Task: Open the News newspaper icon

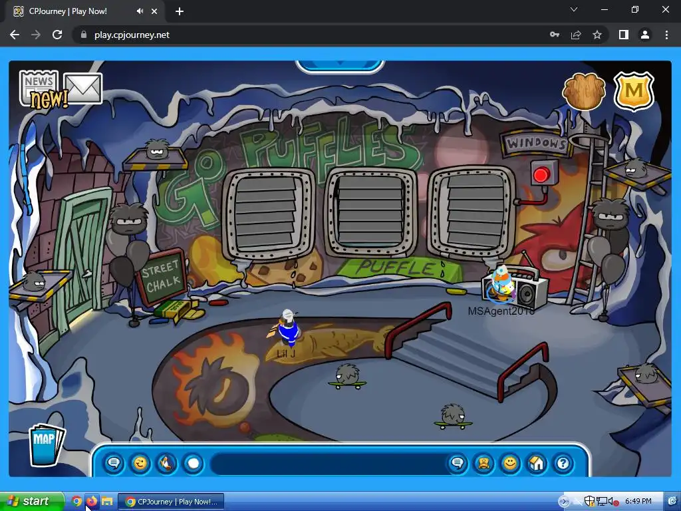Action: point(39,88)
